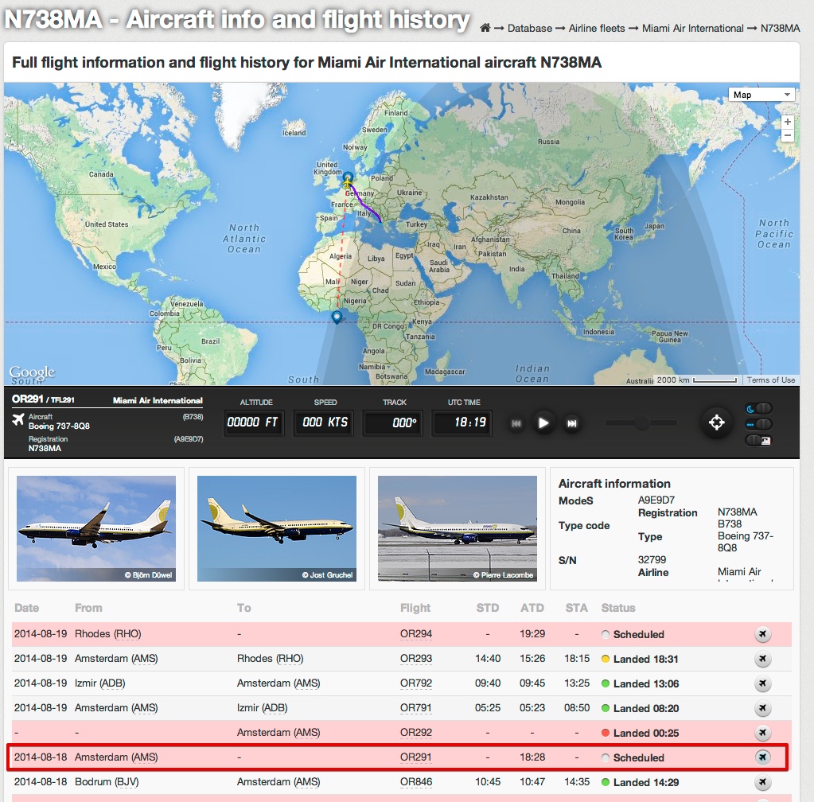
Task: Open the OR791 flight link
Action: point(416,708)
